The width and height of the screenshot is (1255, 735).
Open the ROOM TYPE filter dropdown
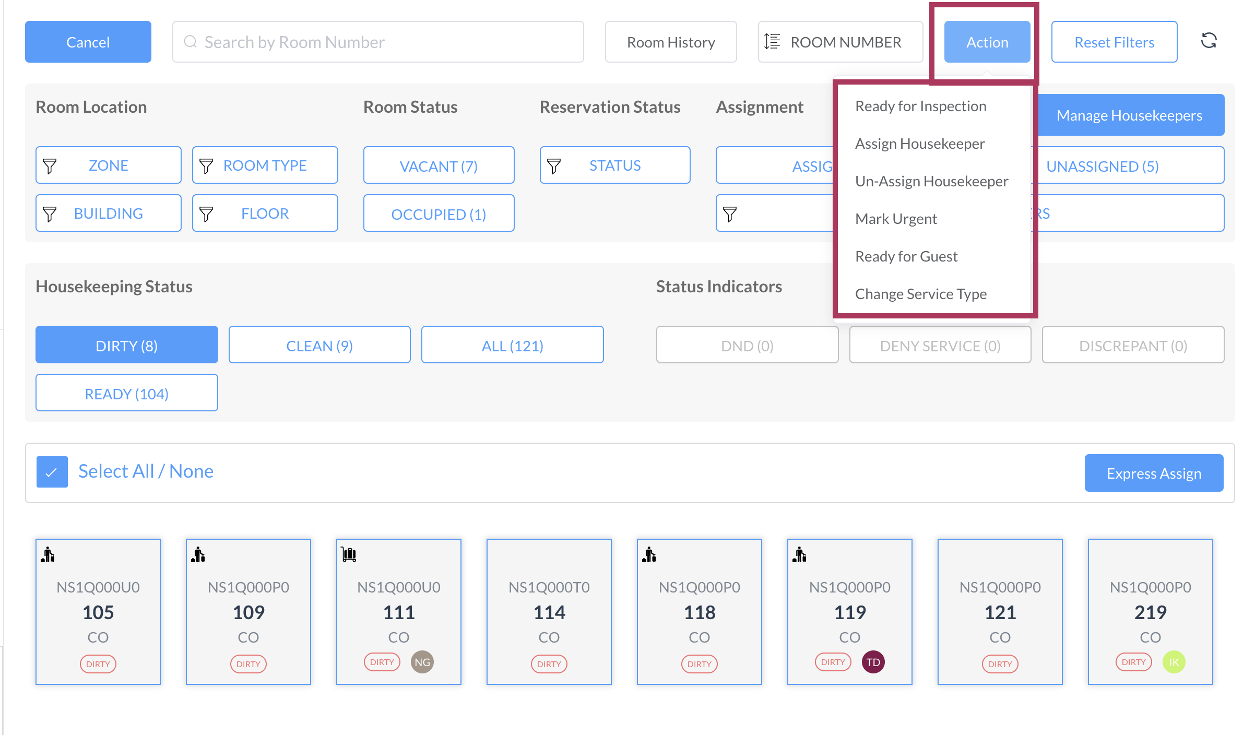(x=265, y=165)
